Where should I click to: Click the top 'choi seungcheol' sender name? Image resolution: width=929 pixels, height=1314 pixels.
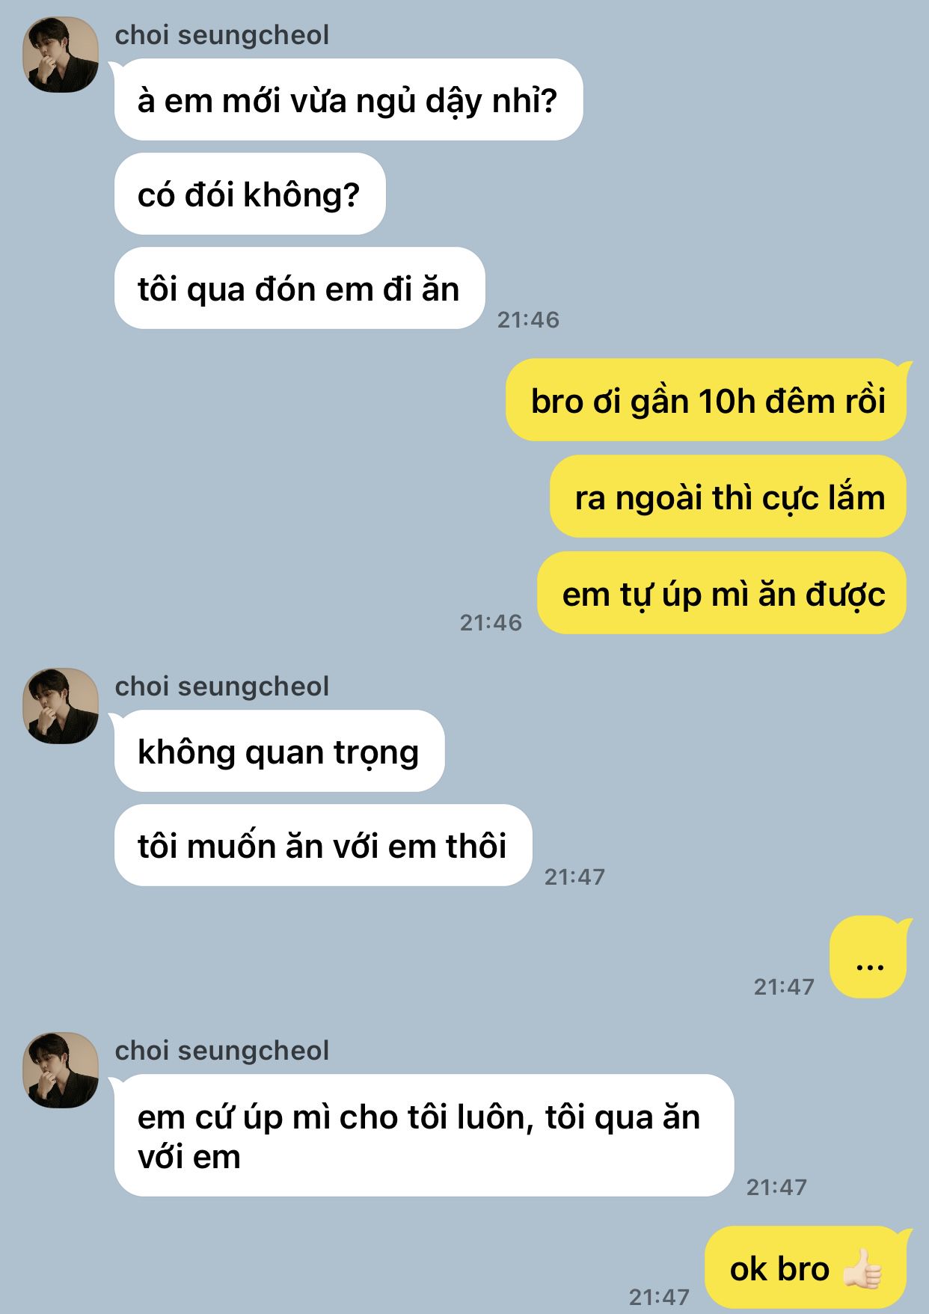(x=221, y=35)
